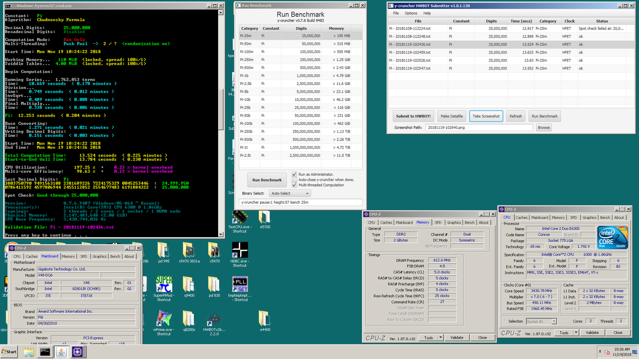The width and height of the screenshot is (639, 359).
Task: Sort by Time (secs) column header
Action: pos(521,21)
